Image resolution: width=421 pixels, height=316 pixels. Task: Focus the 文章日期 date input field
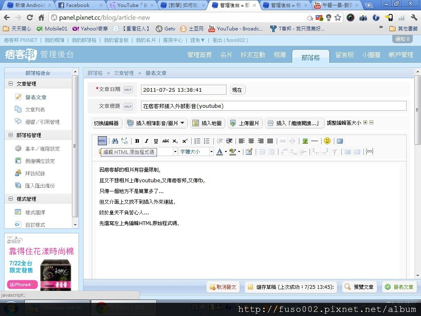[184, 90]
